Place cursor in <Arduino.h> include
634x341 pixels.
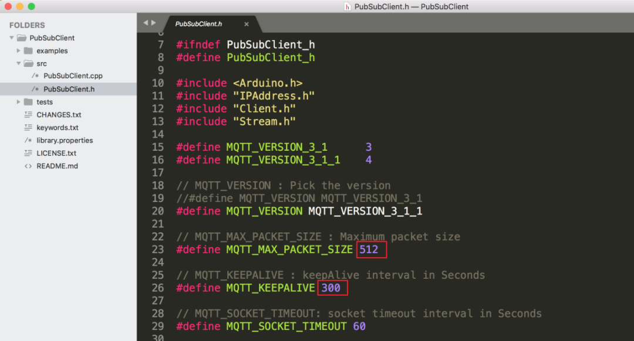[x=268, y=83]
